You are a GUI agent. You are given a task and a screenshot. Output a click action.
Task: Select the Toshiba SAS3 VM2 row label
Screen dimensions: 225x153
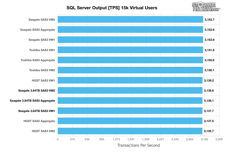coord(42,70)
